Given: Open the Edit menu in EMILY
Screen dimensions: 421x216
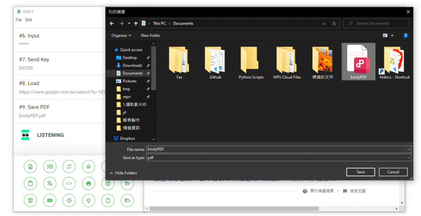Looking at the screenshot, I should [29, 20].
